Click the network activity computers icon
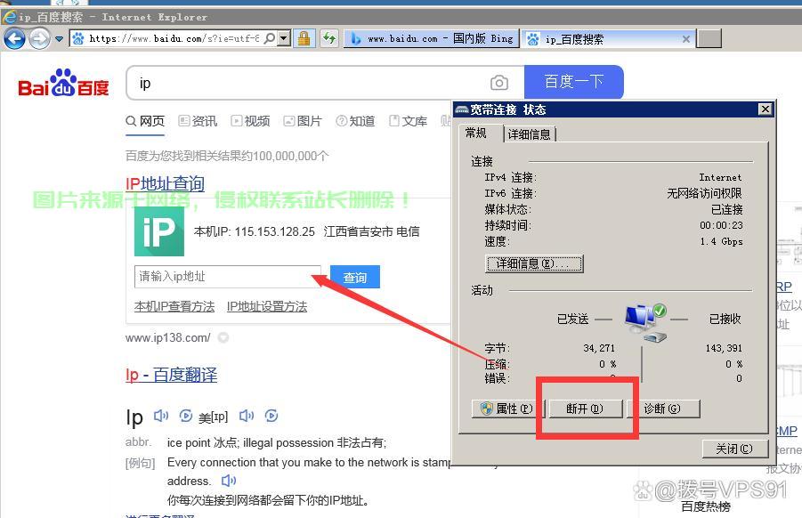The height and width of the screenshot is (518, 802). 645,324
